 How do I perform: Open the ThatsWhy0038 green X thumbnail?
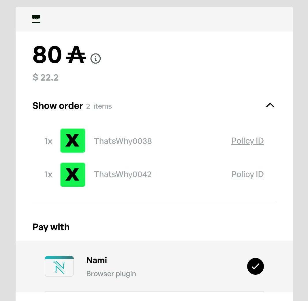click(73, 141)
